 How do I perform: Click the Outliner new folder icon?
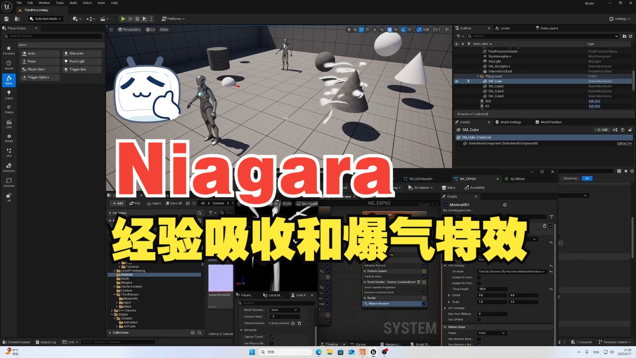[x=624, y=36]
